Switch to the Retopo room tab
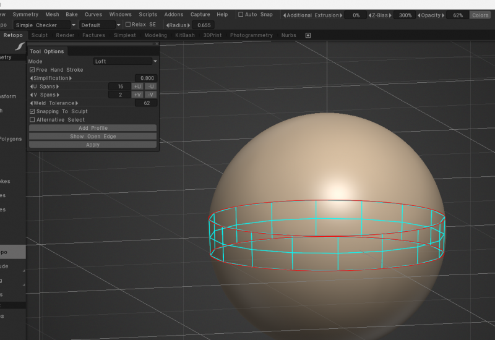 13,35
